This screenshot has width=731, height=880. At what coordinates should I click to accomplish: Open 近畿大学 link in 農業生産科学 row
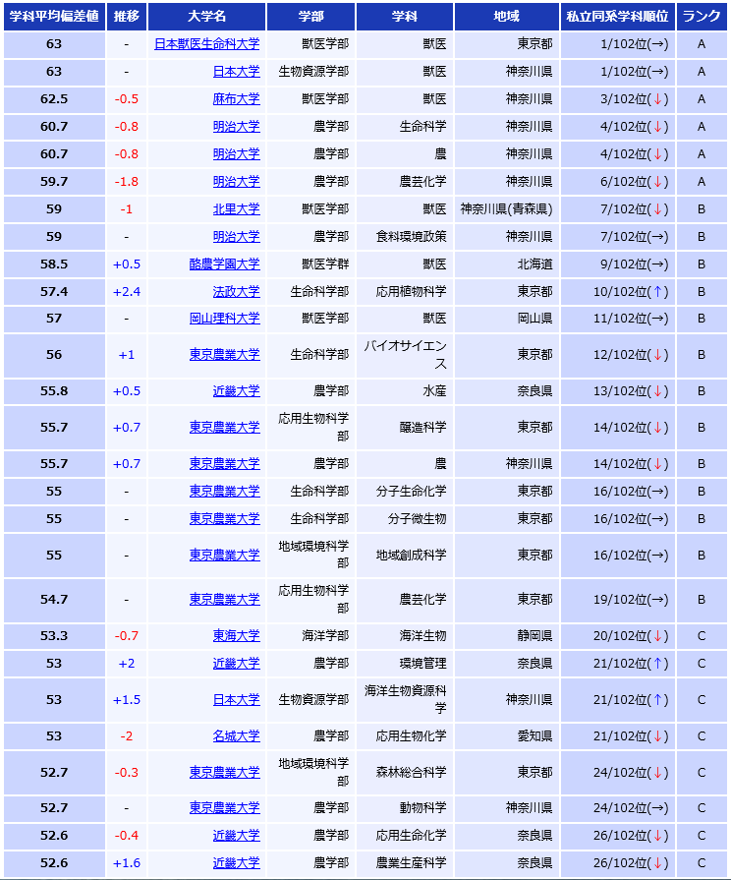(236, 862)
